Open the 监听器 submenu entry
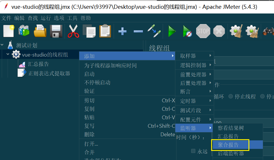 point(194,128)
